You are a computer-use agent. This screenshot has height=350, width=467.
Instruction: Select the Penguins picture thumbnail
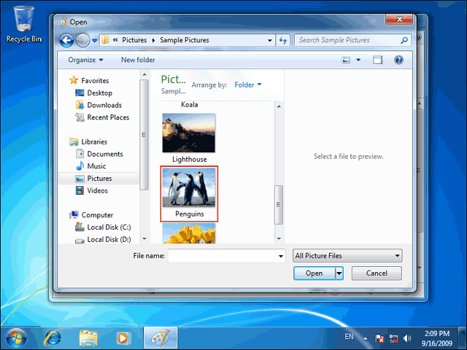pos(189,194)
